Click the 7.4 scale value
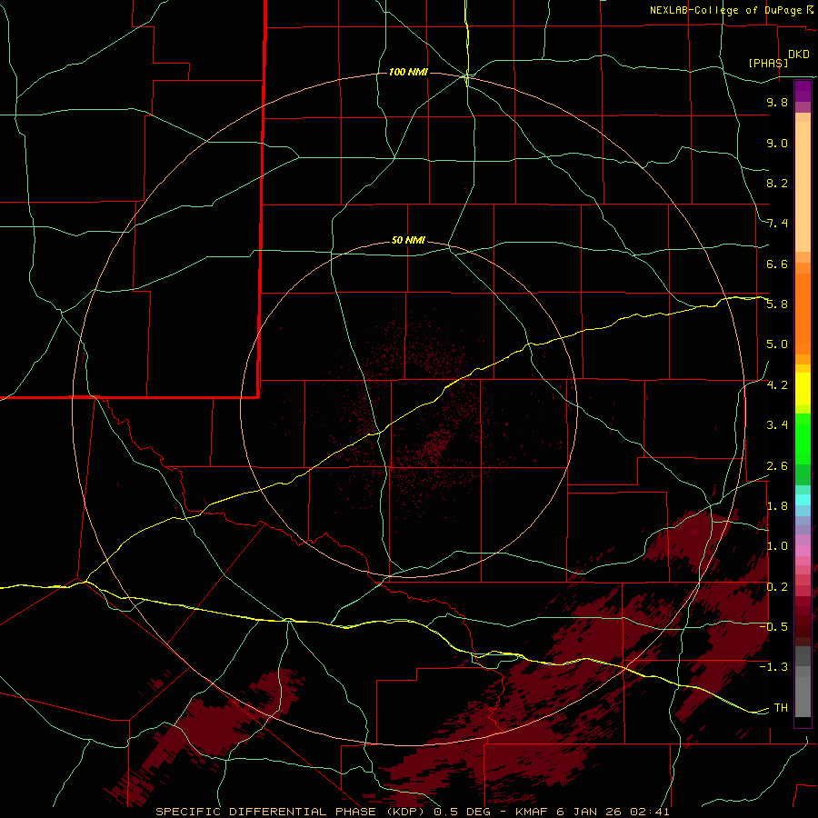 (x=777, y=224)
